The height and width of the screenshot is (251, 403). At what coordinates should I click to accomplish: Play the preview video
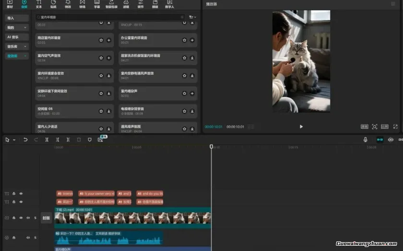[301, 126]
